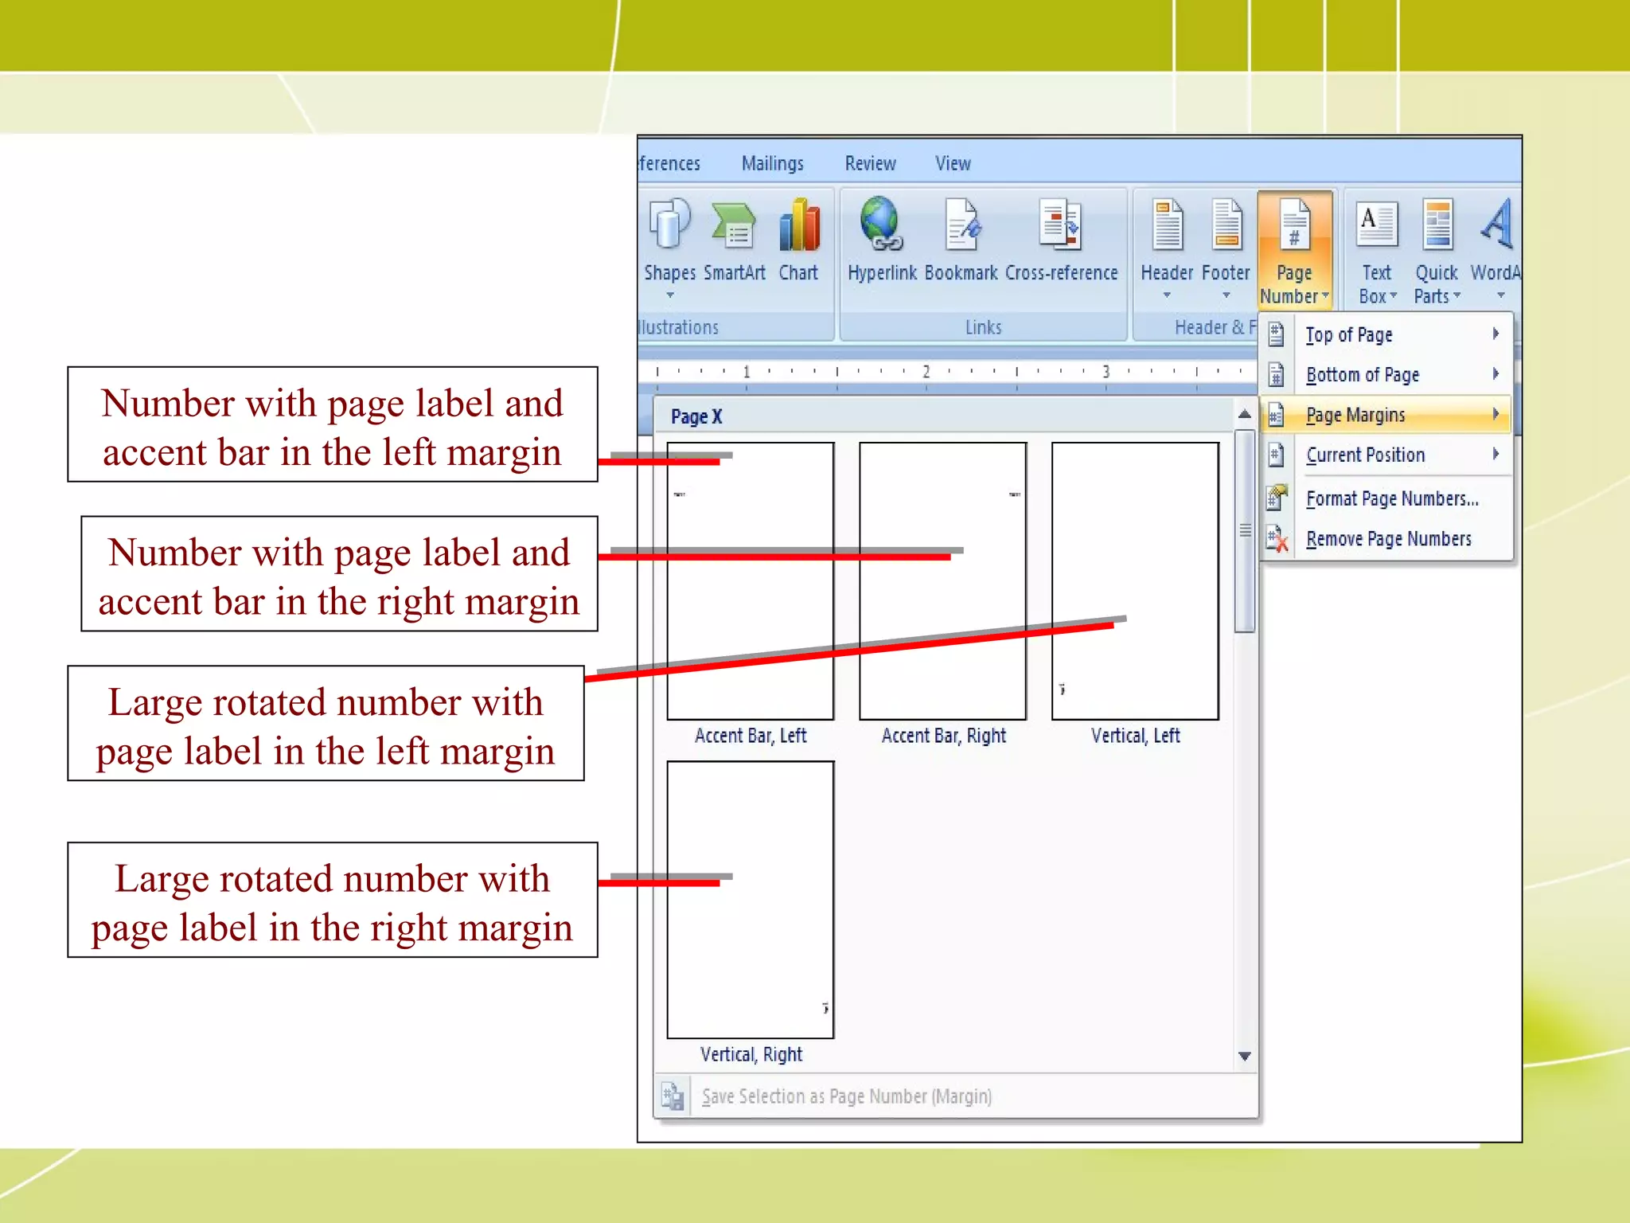
Task: Click the Bottom of Page menu icon
Action: [x=1276, y=374]
